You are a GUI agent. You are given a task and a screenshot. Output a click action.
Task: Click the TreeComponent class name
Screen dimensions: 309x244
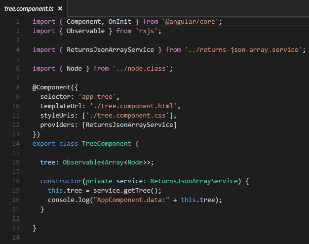107,144
